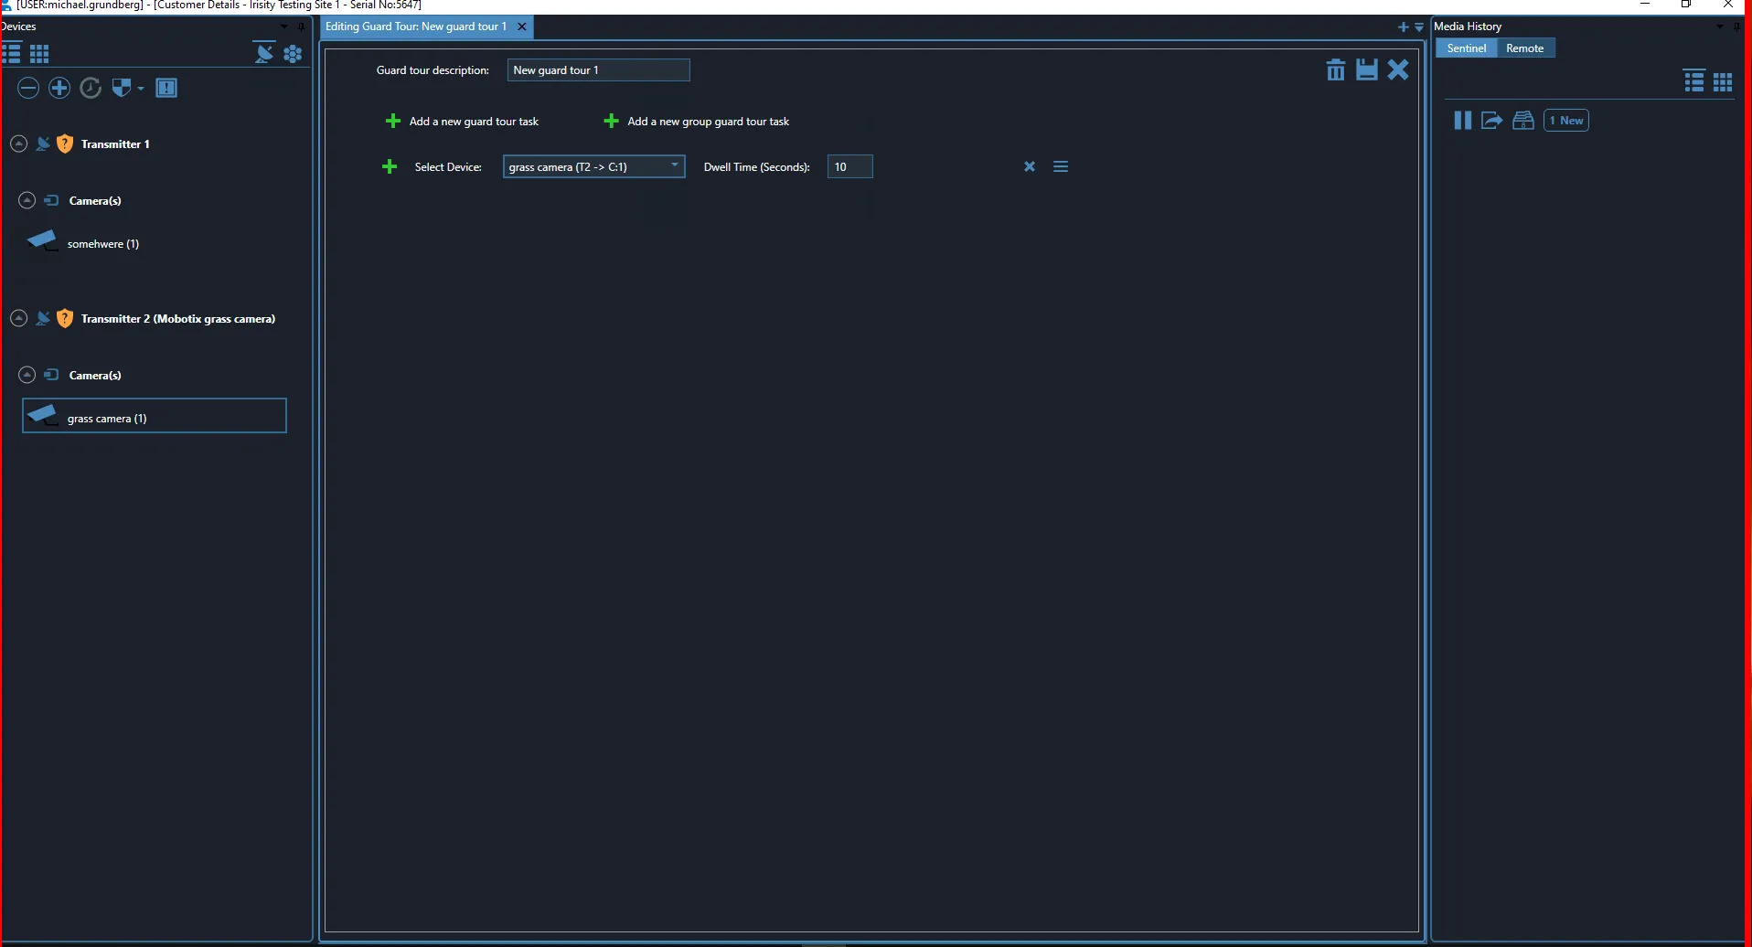Switch Devices panel to list view
1752x947 pixels.
click(12, 53)
